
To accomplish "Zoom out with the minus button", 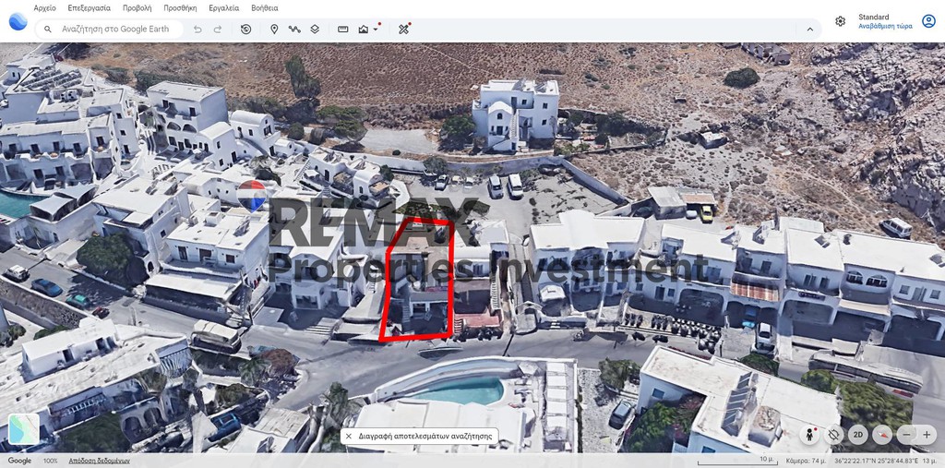I will pos(907,434).
